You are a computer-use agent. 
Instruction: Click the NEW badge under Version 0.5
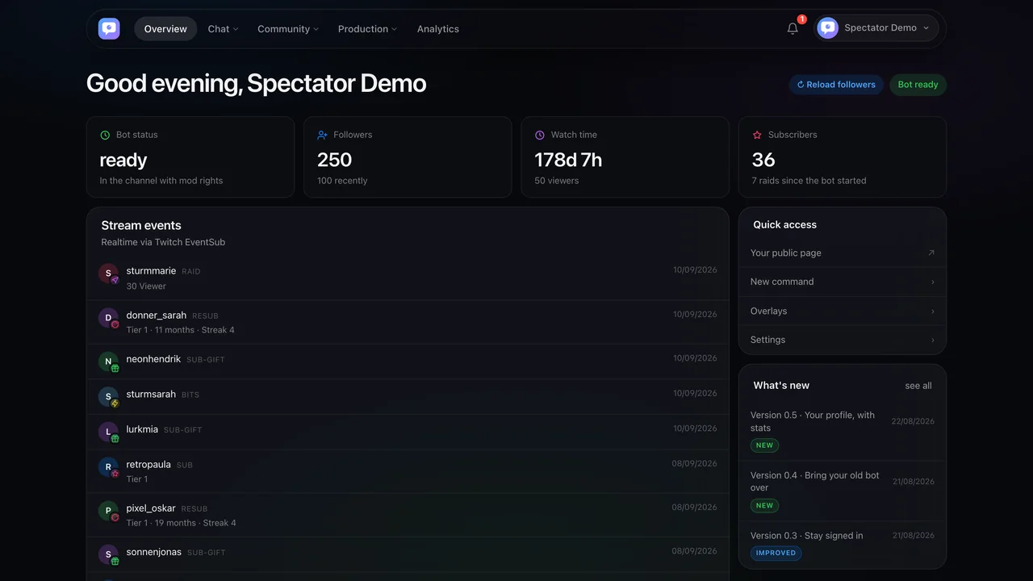click(x=764, y=445)
